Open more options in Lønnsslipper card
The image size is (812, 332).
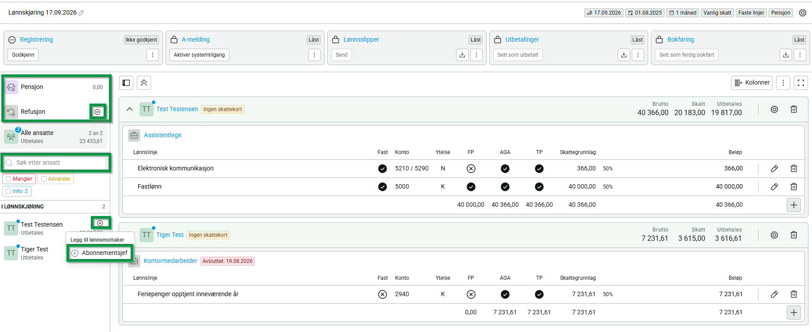476,55
